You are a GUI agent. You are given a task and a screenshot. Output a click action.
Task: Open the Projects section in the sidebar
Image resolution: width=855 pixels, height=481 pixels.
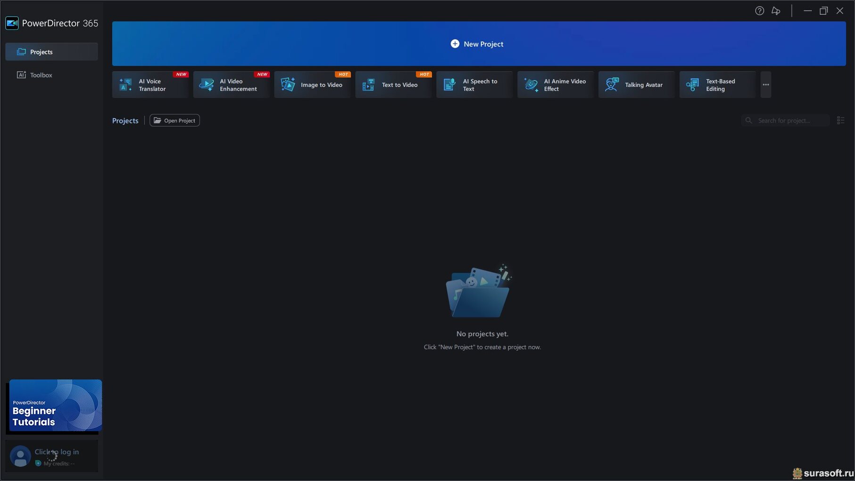point(51,52)
